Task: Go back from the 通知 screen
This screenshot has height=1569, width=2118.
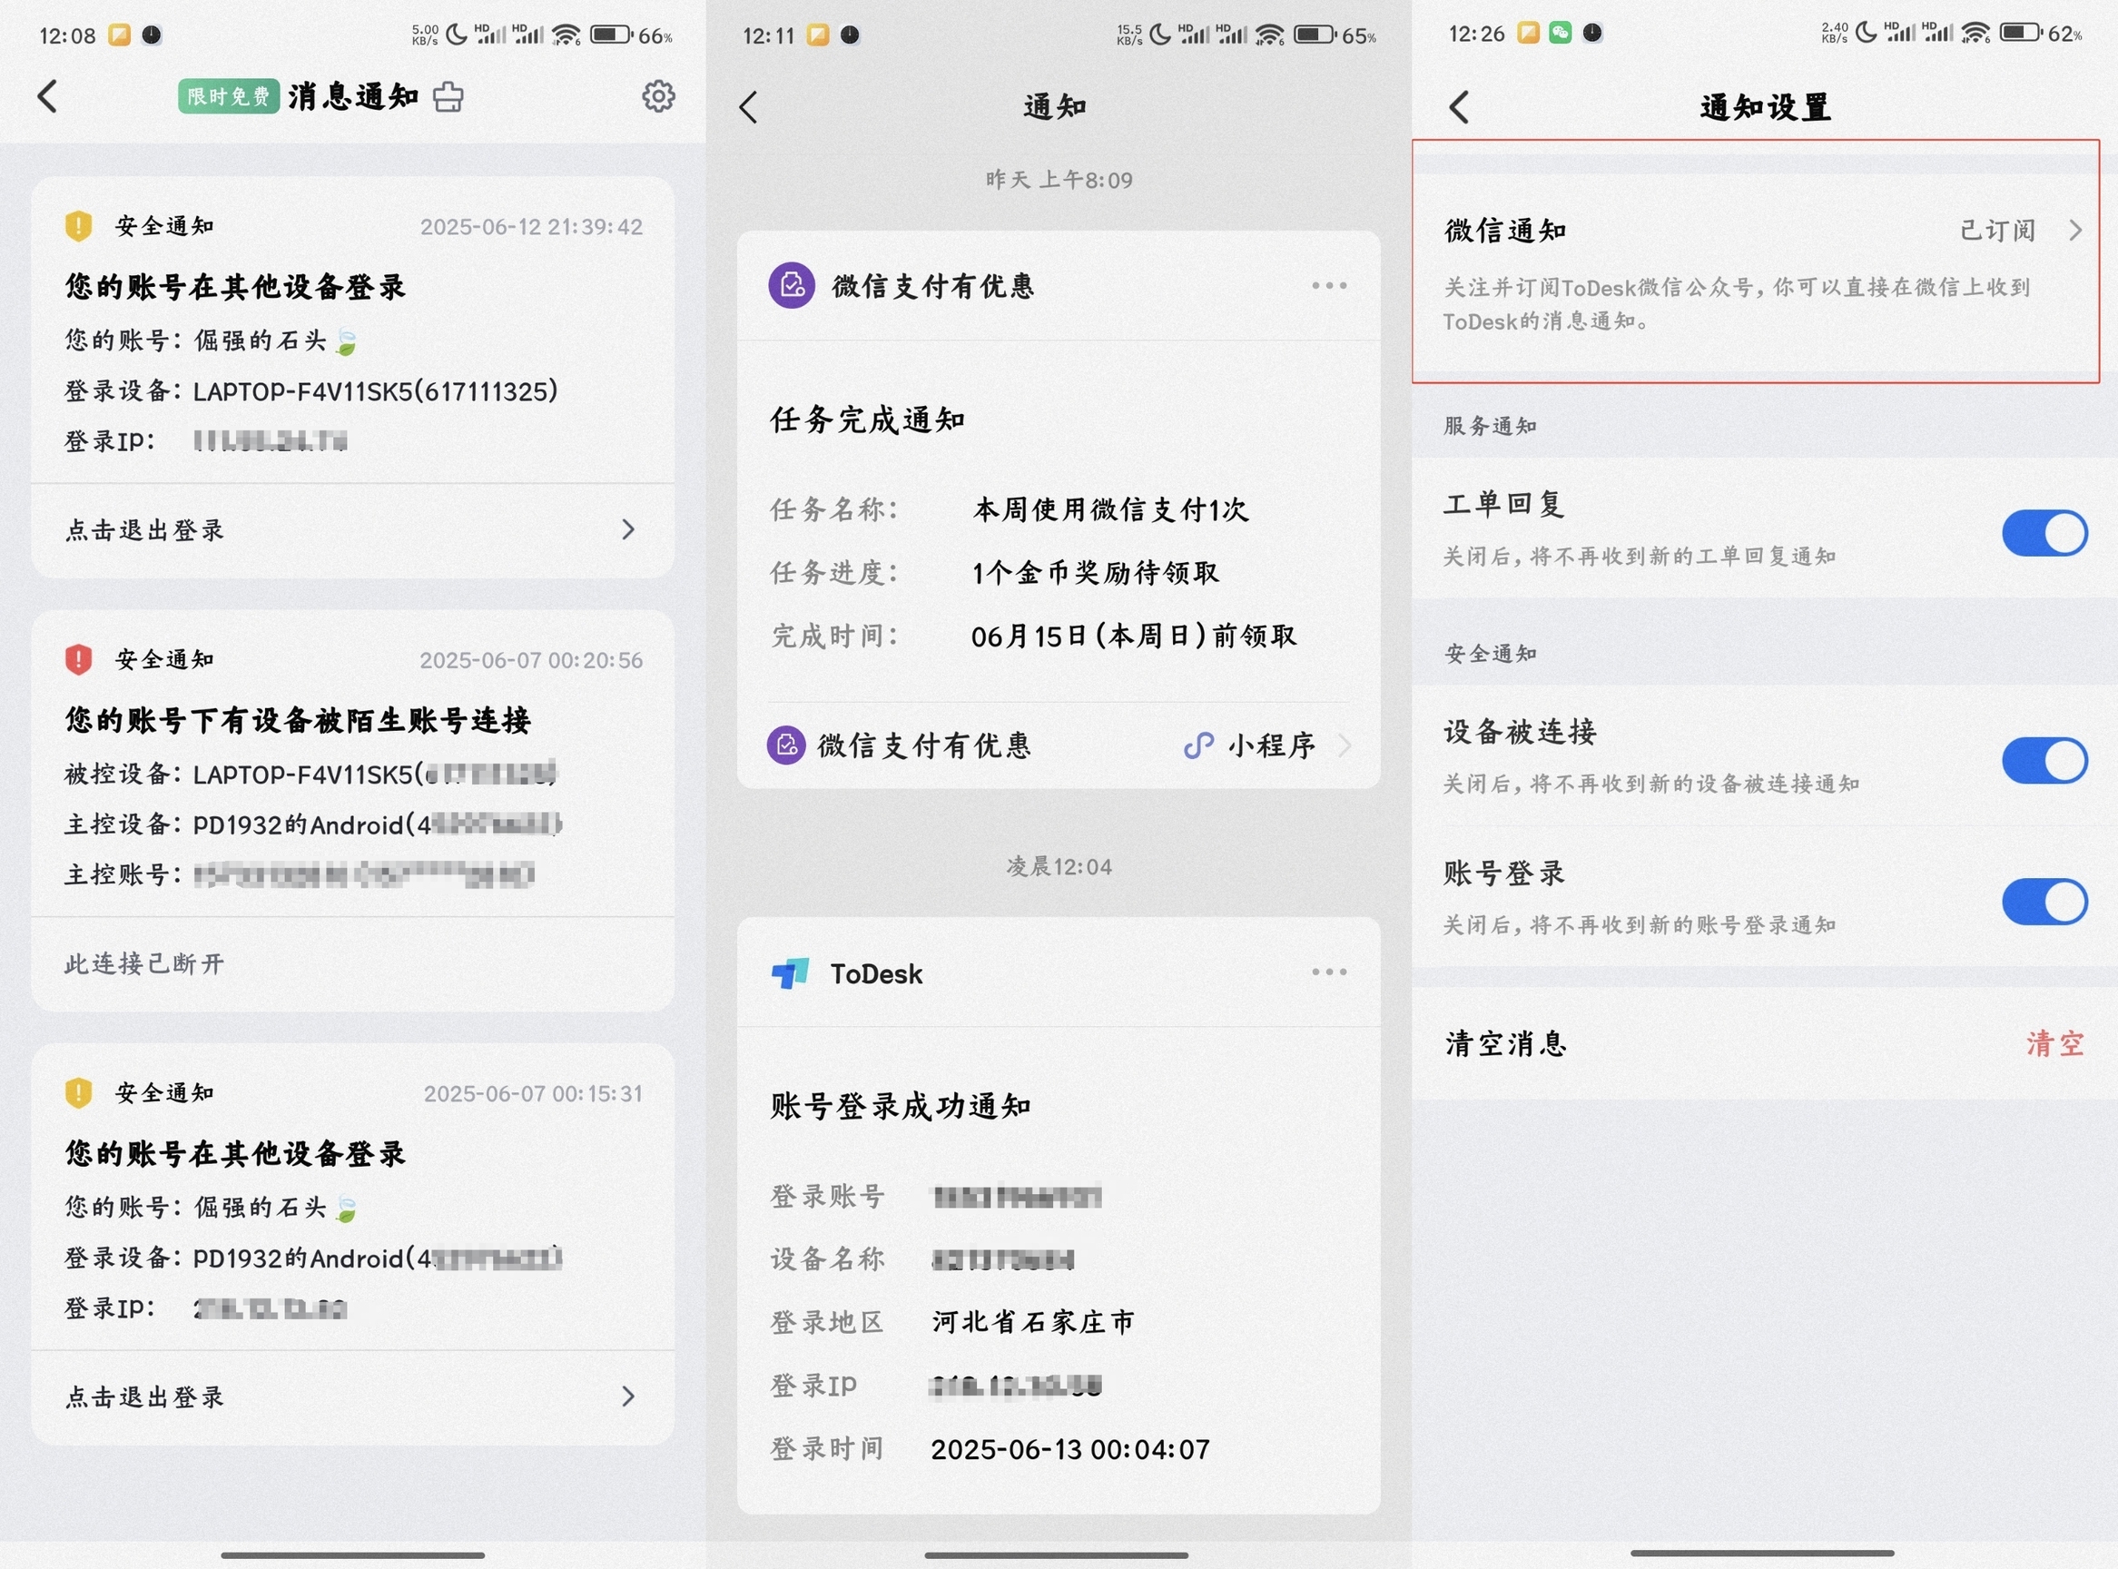Action: click(748, 107)
